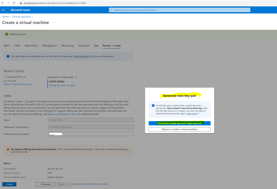Screen dimensions: 277x189
Task: Switch to the Tags tab
Action: (x=96, y=46)
